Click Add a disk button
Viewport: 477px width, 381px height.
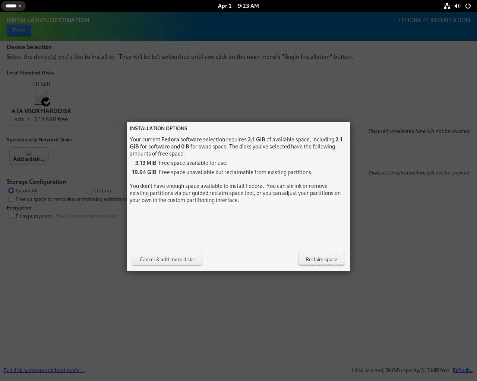click(29, 156)
